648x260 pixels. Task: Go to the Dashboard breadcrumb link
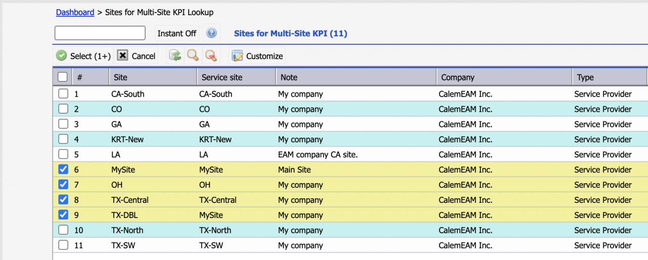point(75,12)
